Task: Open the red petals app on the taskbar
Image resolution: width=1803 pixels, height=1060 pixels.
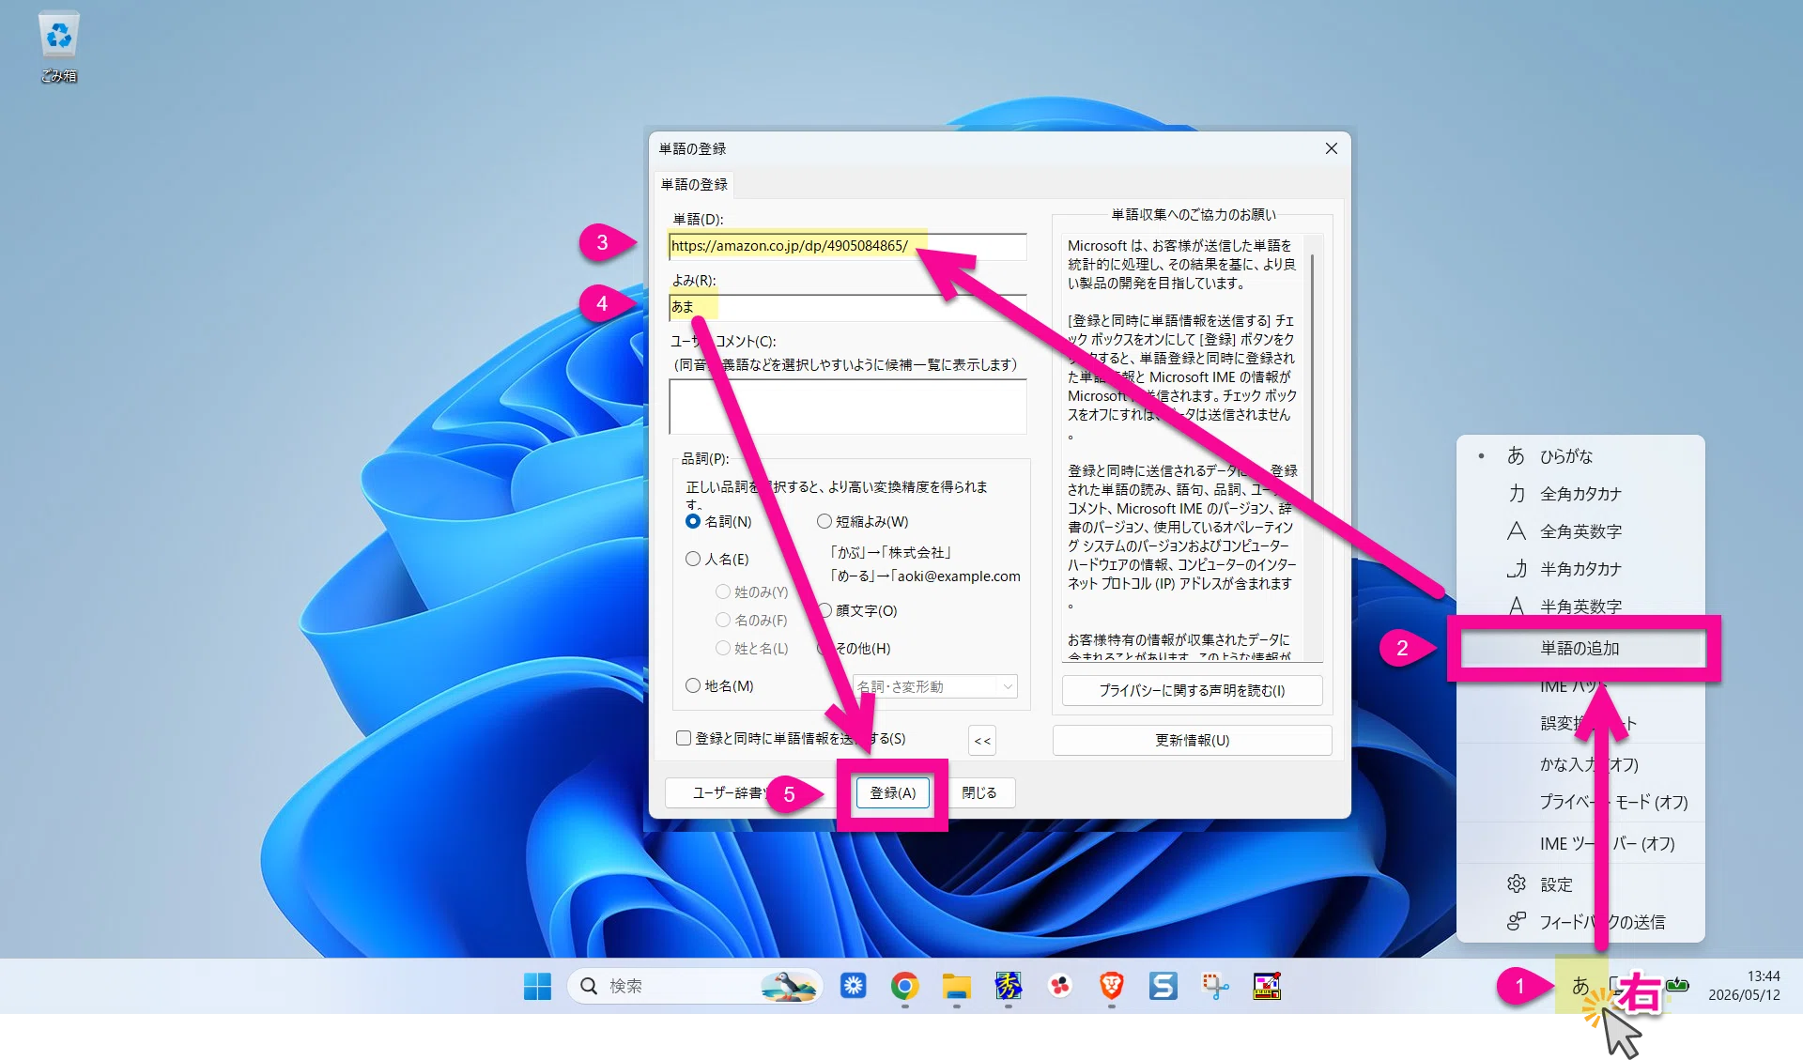Action: click(x=1059, y=986)
